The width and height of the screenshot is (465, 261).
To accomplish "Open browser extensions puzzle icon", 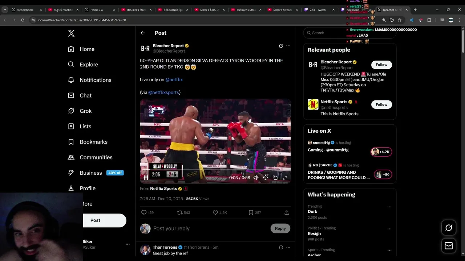I will tap(429, 20).
